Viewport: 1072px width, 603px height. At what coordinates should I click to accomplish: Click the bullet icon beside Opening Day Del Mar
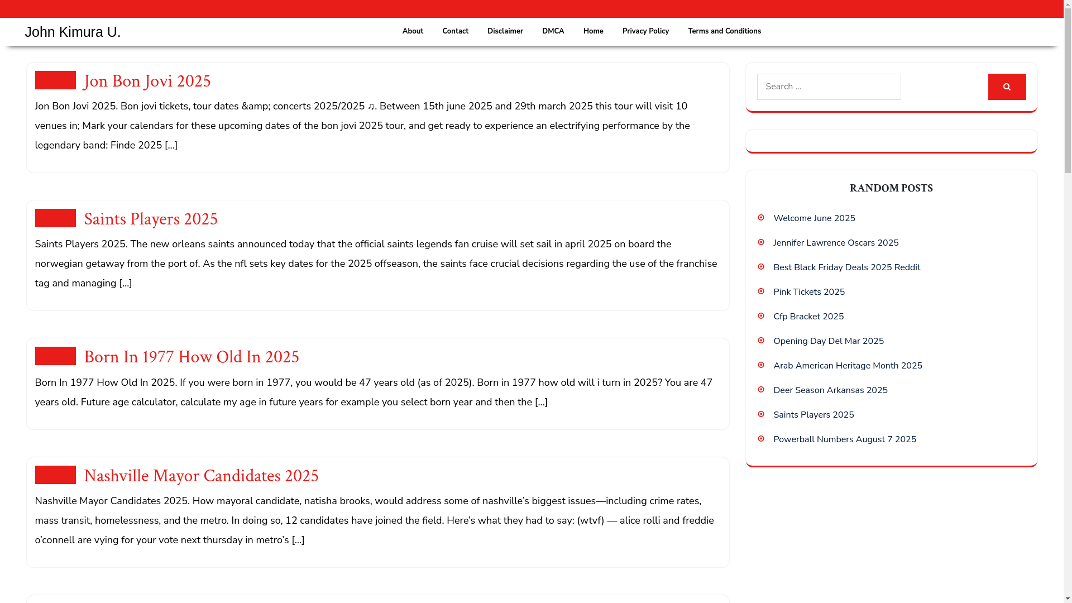761,341
